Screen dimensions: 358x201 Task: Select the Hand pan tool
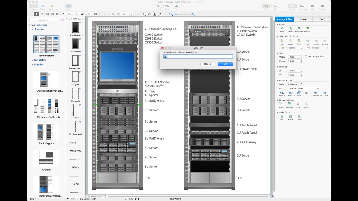pos(150,14)
